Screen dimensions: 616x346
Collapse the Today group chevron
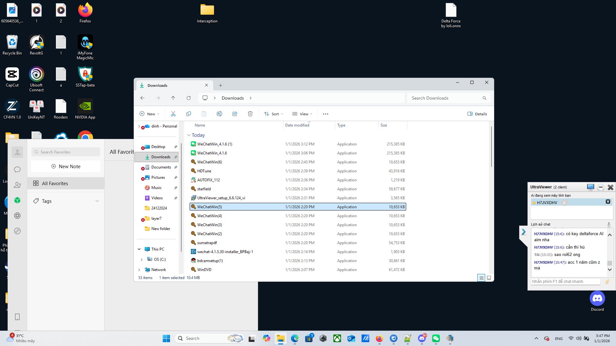[189, 135]
